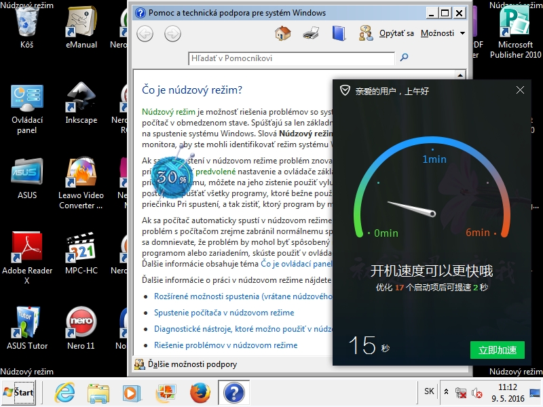Select the Ovládací panel desktop icon
The image size is (543, 407).
(x=26, y=109)
